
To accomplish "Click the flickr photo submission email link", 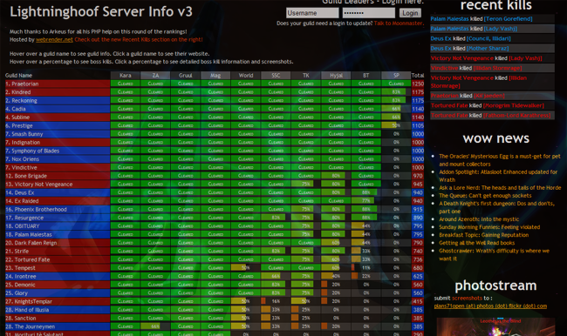I will pos(490,306).
